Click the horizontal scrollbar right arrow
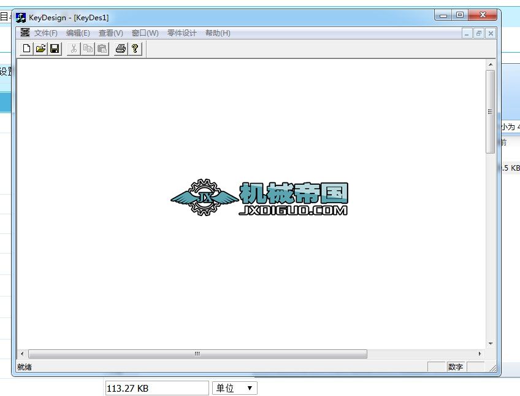The image size is (520, 396). click(x=480, y=354)
